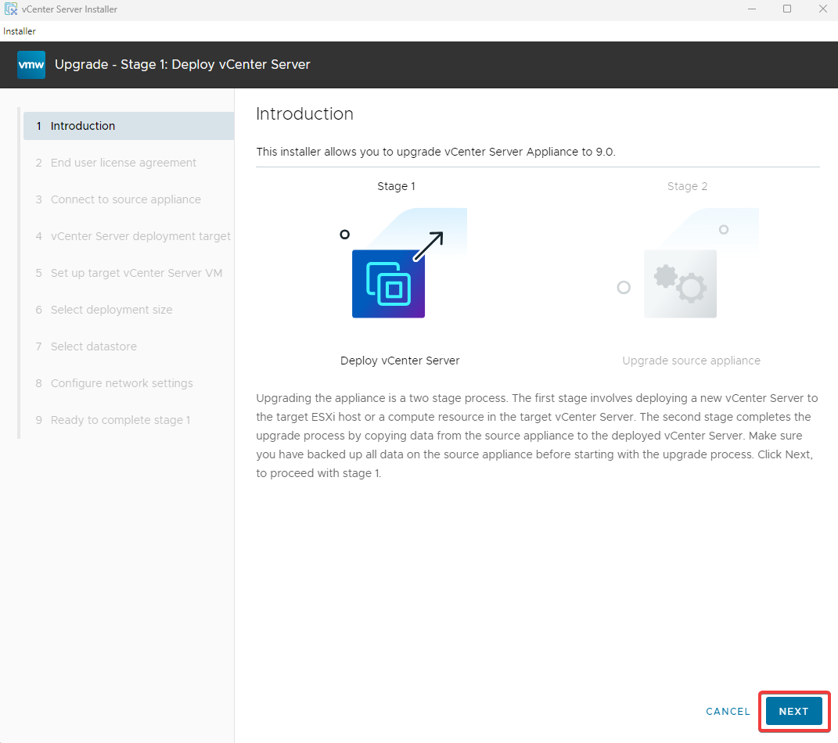Click the Deploy vCenter Server caption

pos(400,361)
